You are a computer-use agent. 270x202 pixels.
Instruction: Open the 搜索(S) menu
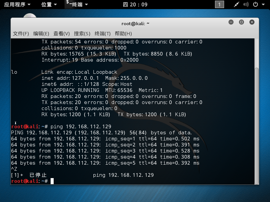pos(82,33)
